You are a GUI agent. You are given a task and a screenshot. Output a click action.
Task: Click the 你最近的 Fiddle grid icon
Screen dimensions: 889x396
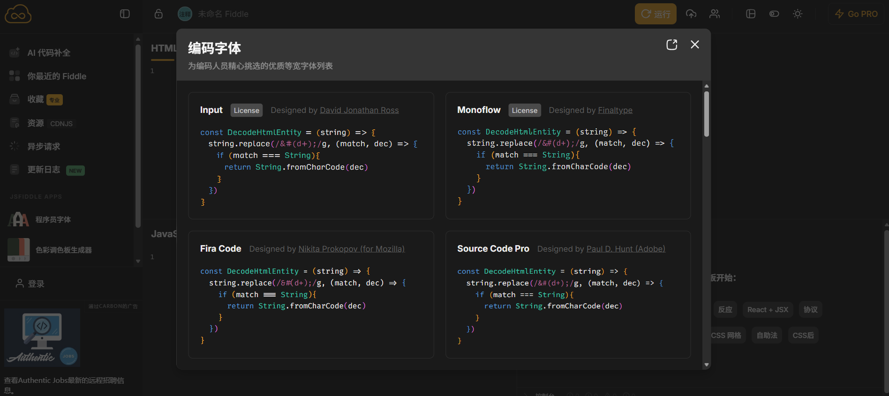tap(15, 76)
